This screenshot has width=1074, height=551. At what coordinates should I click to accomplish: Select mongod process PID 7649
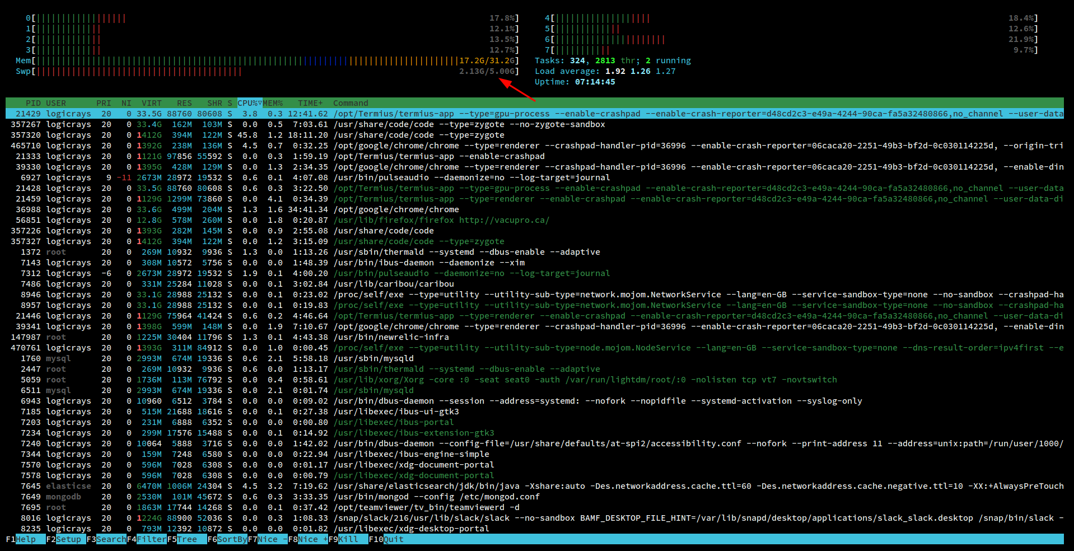[535, 497]
